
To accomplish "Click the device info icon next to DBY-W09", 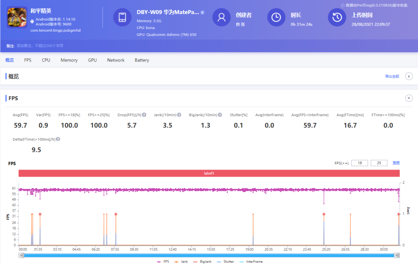I will tap(202, 12).
